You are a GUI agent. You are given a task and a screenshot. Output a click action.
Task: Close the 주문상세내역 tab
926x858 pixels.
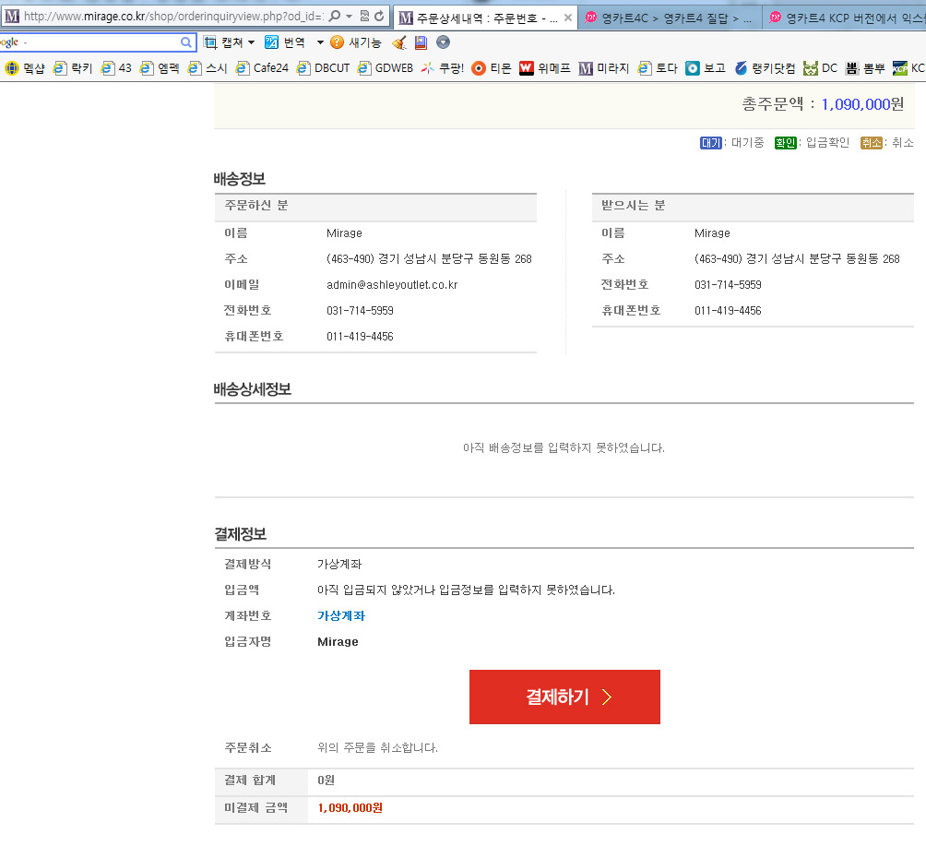tap(567, 18)
